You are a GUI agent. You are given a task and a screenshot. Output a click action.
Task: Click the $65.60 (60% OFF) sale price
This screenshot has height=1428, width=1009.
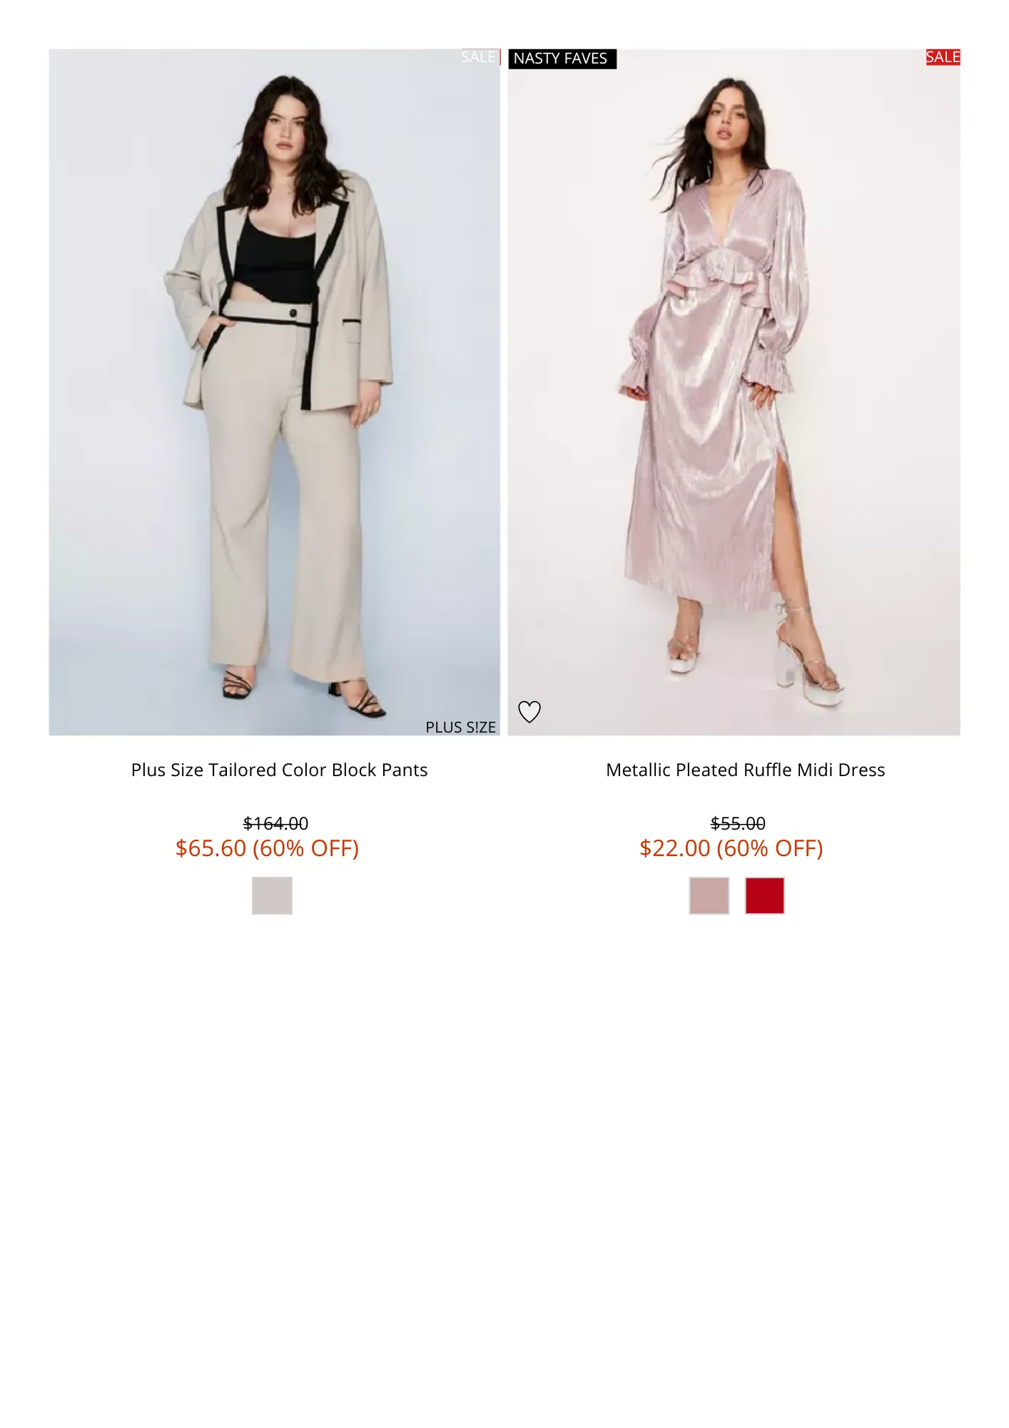[x=267, y=848]
